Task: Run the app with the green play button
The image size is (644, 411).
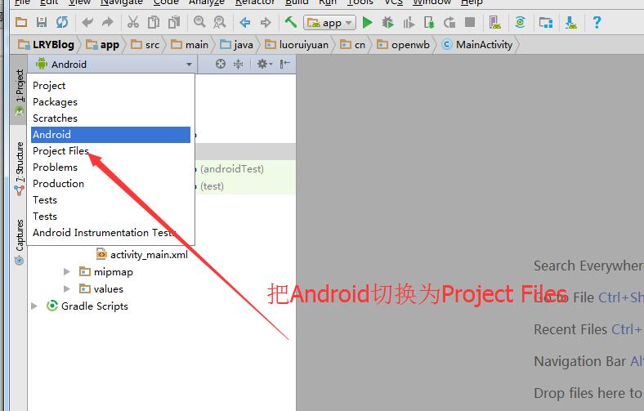Action: click(x=368, y=22)
